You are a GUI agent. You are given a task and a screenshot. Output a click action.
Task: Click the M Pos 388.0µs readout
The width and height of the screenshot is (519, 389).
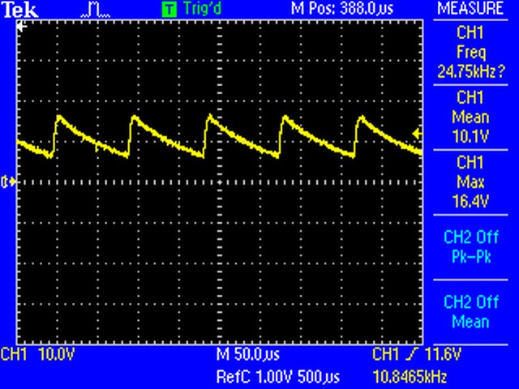(344, 9)
